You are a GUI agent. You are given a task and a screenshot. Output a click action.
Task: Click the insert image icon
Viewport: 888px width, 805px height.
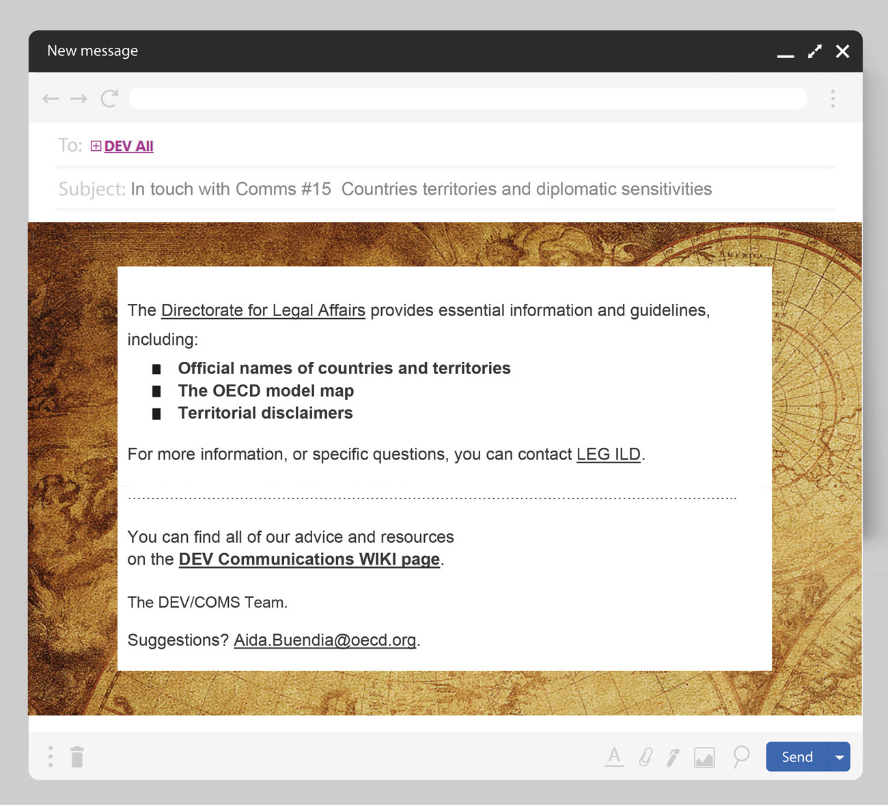[704, 757]
